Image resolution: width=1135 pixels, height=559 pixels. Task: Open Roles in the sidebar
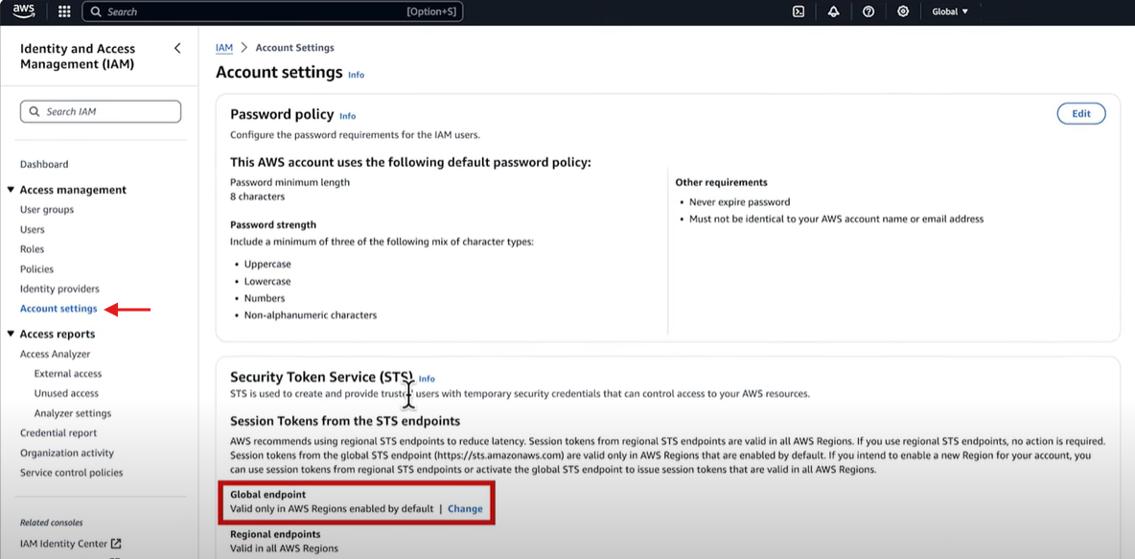33,249
